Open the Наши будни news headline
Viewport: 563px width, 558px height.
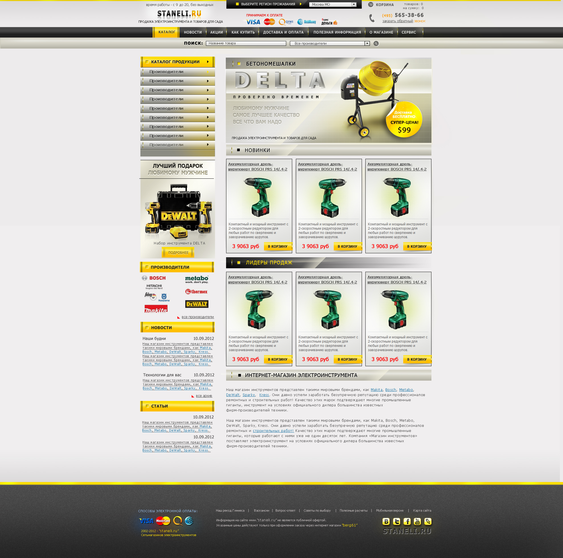(154, 338)
